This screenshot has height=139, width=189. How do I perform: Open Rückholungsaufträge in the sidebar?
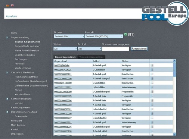[26, 77]
